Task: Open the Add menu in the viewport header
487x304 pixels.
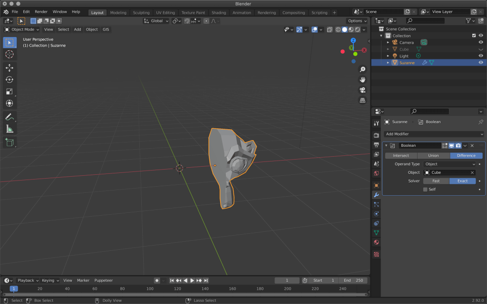Action: tap(77, 29)
